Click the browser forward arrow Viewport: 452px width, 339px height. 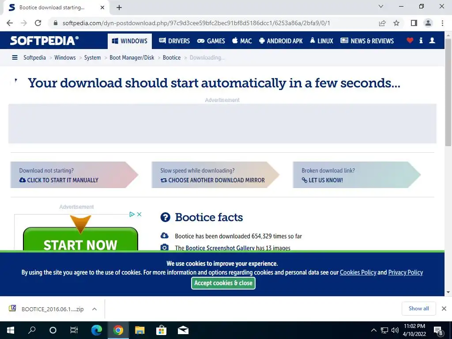point(24,23)
